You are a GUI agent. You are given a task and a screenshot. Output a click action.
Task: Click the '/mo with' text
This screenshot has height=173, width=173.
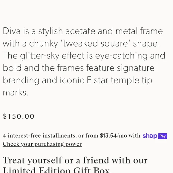point(128,136)
